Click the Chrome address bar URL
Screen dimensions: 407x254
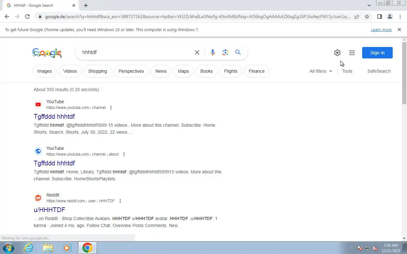point(197,17)
